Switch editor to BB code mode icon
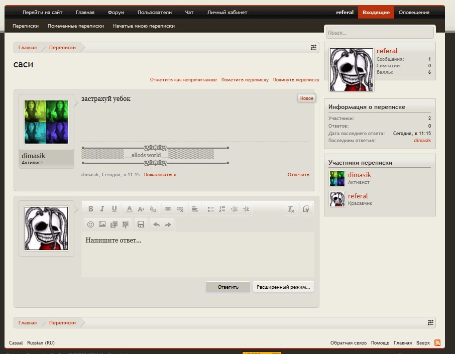Viewport: 455px width, 354px height. (306, 209)
